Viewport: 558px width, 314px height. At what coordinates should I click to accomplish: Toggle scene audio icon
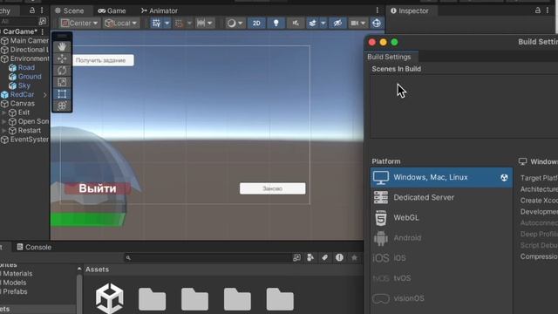coord(296,24)
